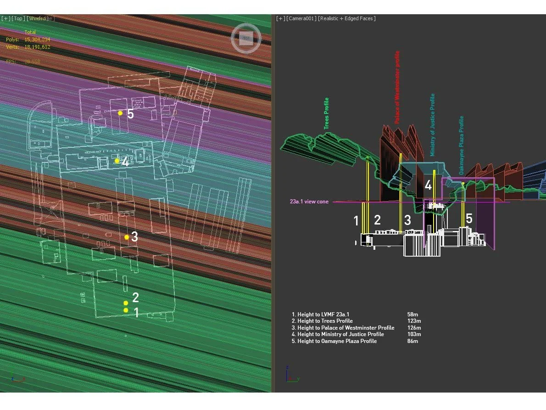Image resolution: width=546 pixels, height=410 pixels.
Task: Select legend line Height to Oamayne Plaza Profile
Action: 334,341
